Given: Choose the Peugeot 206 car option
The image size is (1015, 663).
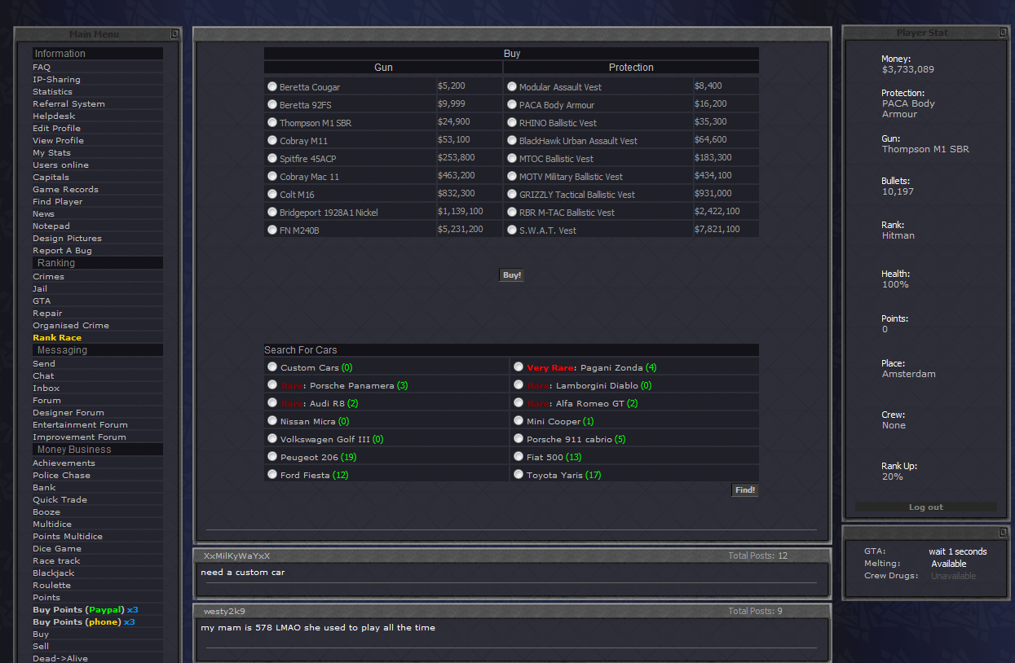Looking at the screenshot, I should [273, 457].
